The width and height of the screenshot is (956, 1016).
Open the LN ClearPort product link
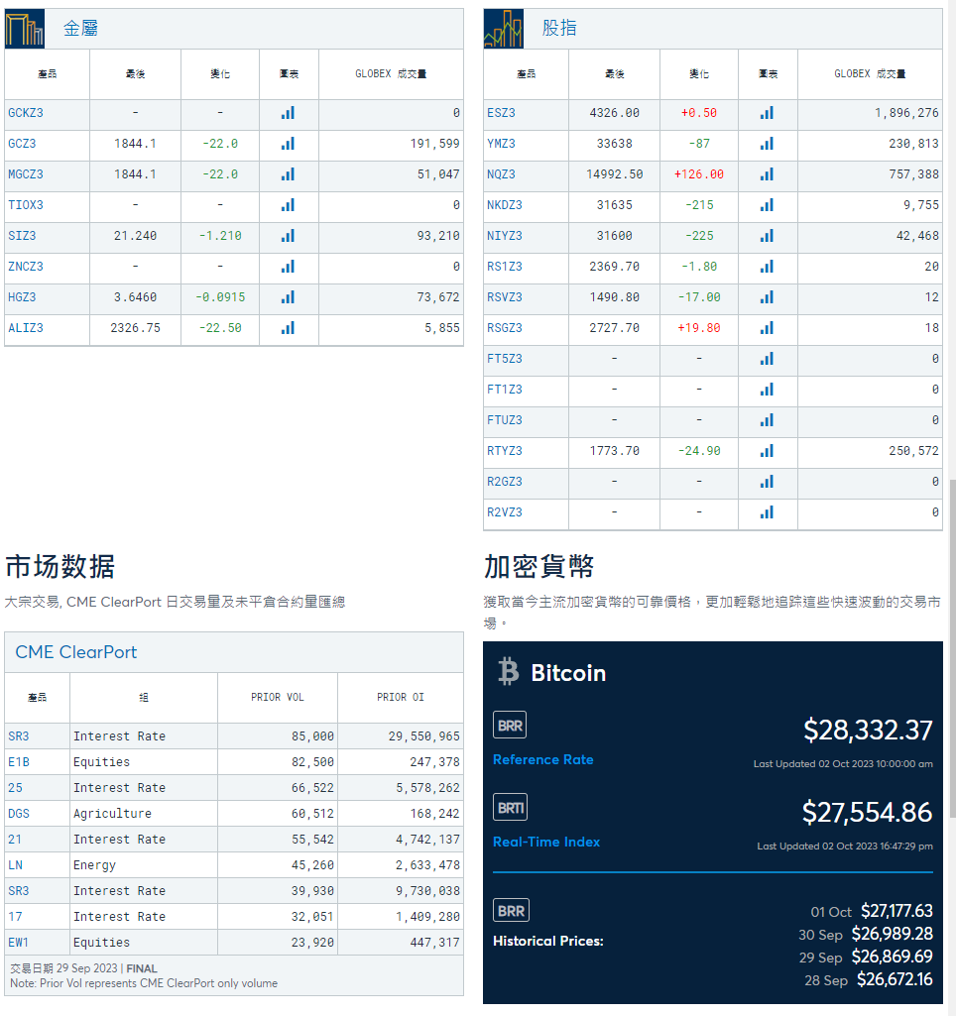16,865
